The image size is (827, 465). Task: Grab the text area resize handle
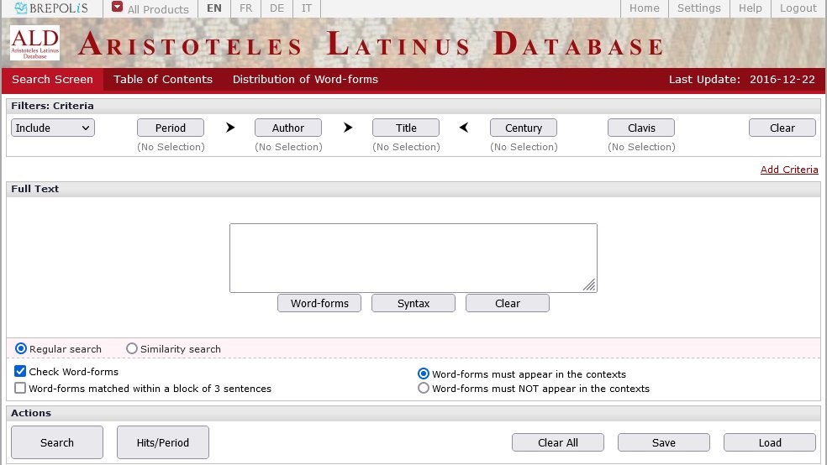[589, 285]
